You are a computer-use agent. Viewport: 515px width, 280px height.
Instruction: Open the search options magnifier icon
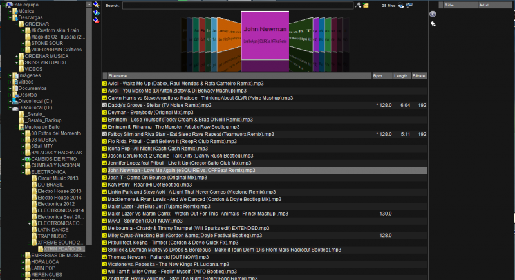(359, 5)
